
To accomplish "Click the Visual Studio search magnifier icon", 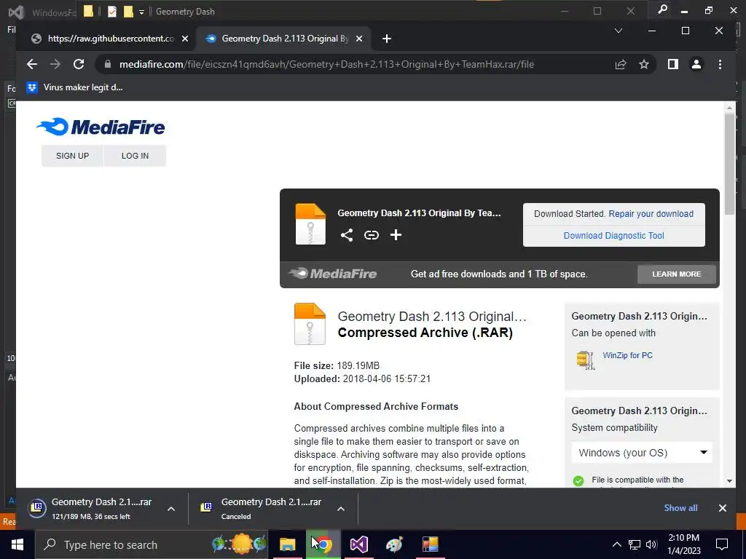I will tap(661, 9).
